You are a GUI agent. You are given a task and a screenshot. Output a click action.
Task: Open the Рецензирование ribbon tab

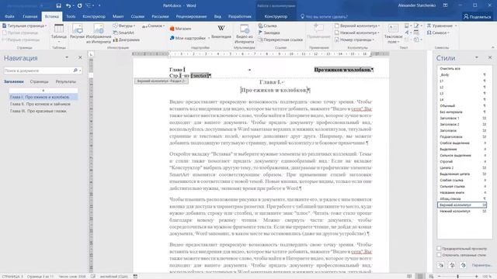click(191, 16)
